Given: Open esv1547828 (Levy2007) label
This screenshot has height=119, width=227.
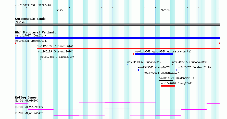Looking at the screenshot, I should 176,83.
